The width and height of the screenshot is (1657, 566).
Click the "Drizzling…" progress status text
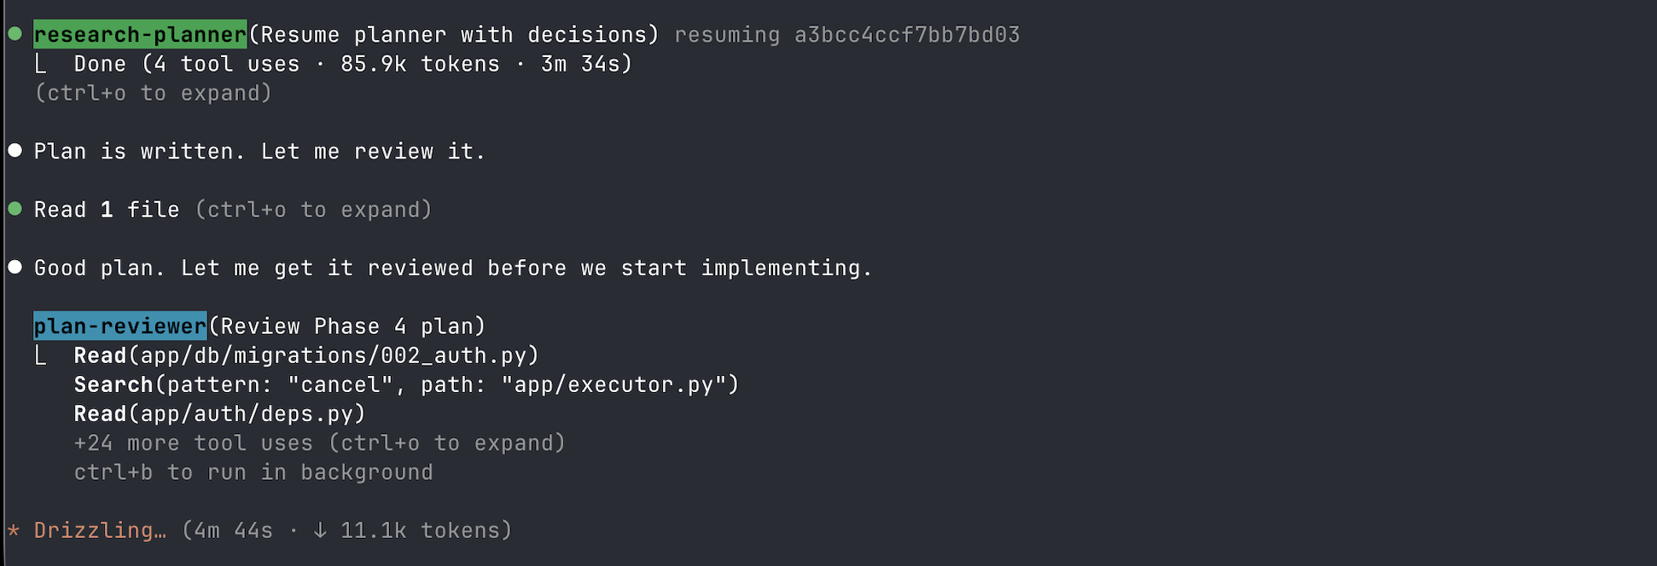[100, 530]
